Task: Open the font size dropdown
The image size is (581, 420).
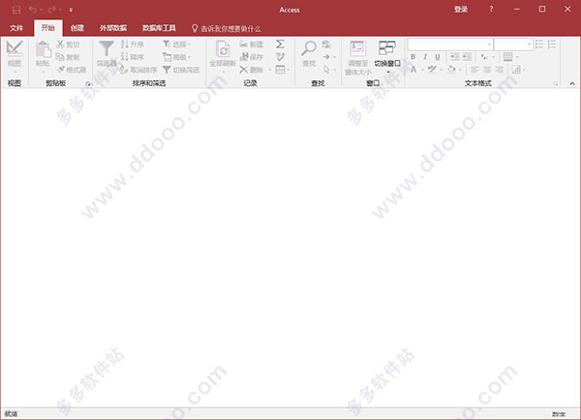Action: pyautogui.click(x=513, y=45)
